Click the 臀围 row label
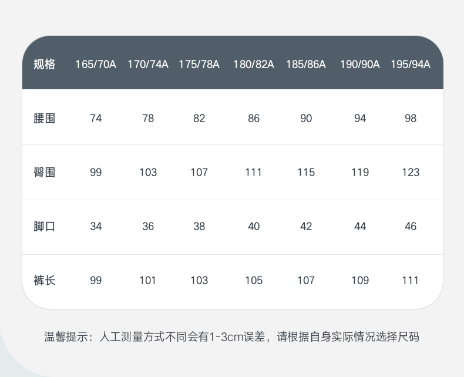 pyautogui.click(x=45, y=172)
